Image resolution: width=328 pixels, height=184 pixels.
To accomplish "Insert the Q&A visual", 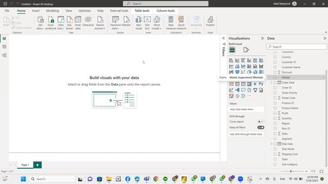I will [x=243, y=90].
